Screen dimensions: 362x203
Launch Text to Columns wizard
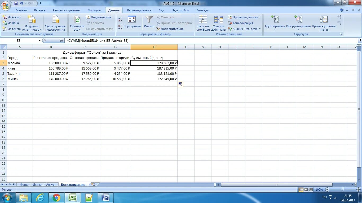203,23
